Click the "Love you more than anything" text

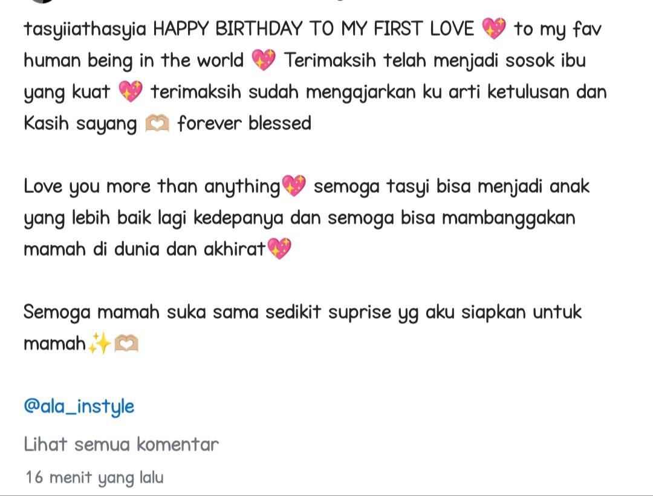[152, 186]
